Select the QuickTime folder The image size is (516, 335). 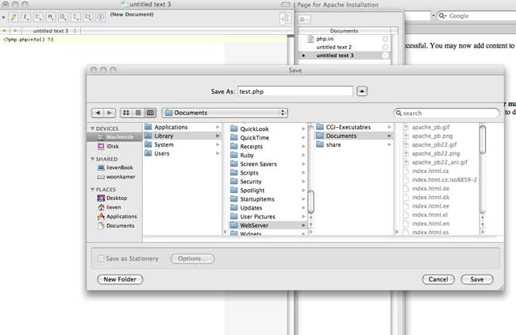(268, 137)
